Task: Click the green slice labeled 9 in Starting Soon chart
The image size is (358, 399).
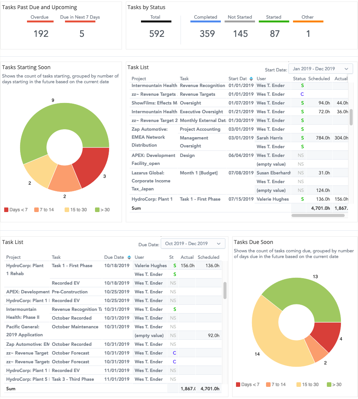Action: 59,117
